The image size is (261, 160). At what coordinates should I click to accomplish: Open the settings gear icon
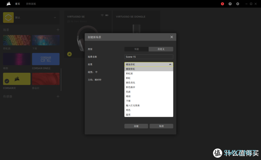(238, 4)
